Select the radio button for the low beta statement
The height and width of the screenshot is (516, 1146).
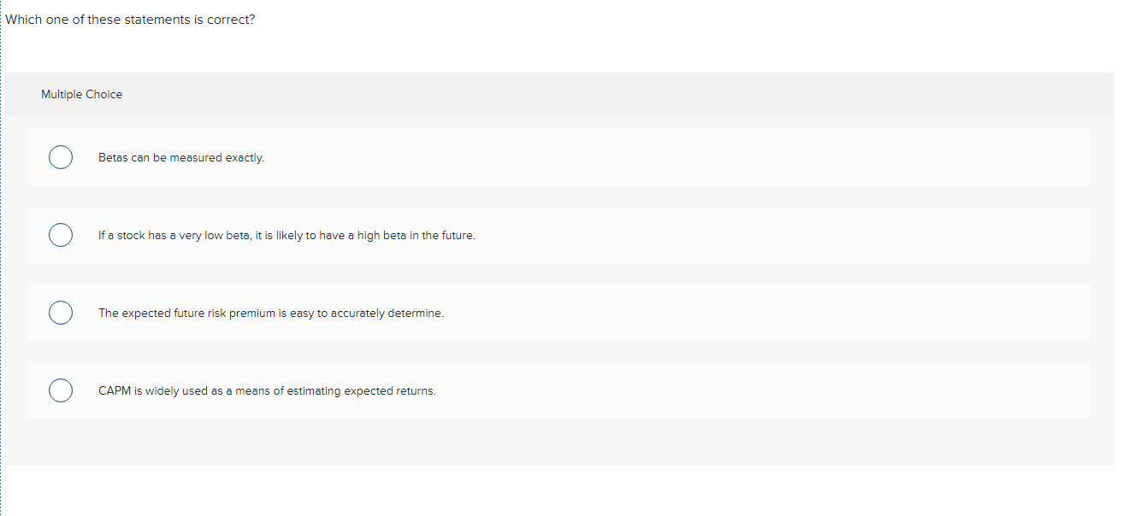(61, 235)
